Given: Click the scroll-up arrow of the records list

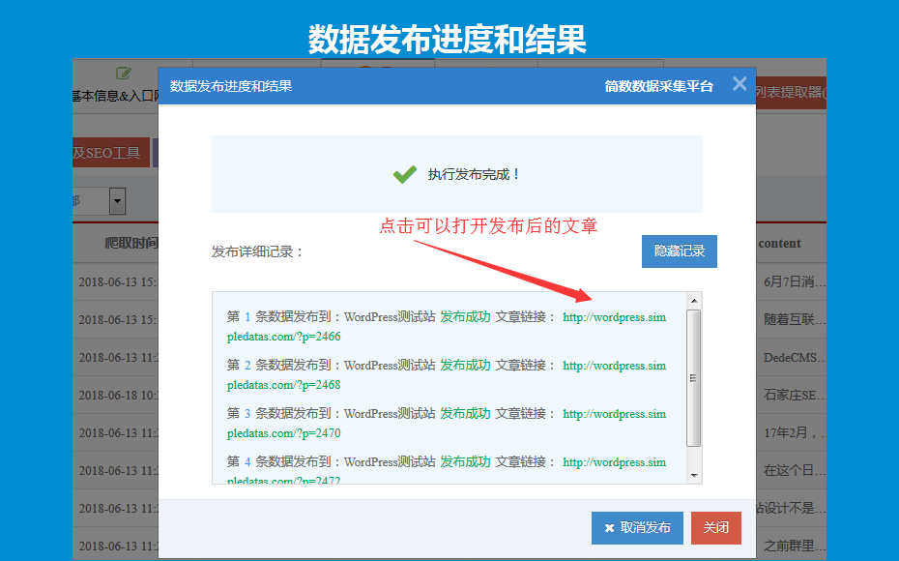Looking at the screenshot, I should (694, 301).
